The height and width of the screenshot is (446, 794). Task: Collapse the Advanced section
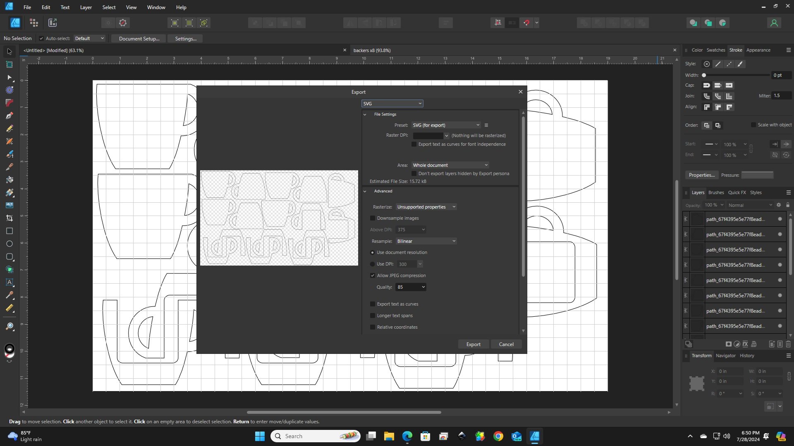point(366,191)
